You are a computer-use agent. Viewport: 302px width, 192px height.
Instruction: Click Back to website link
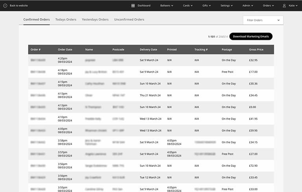coord(19,6)
